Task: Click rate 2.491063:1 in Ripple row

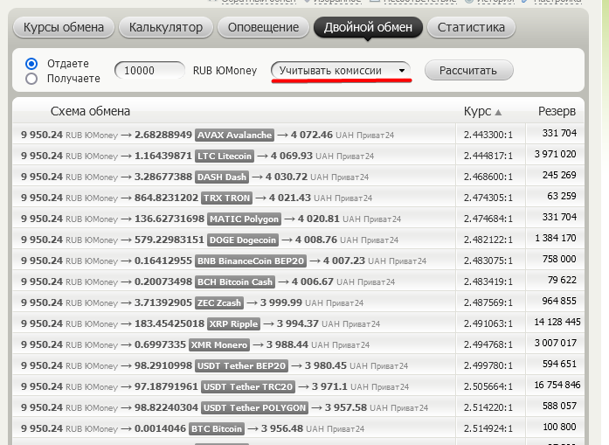Action: coord(488,323)
